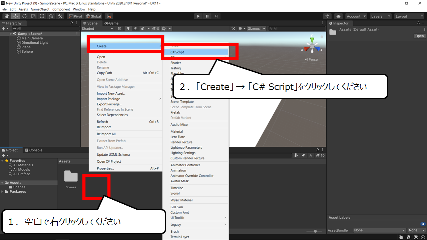This screenshot has height=240, width=427.
Task: Expand the Packages folder
Action: [3, 192]
